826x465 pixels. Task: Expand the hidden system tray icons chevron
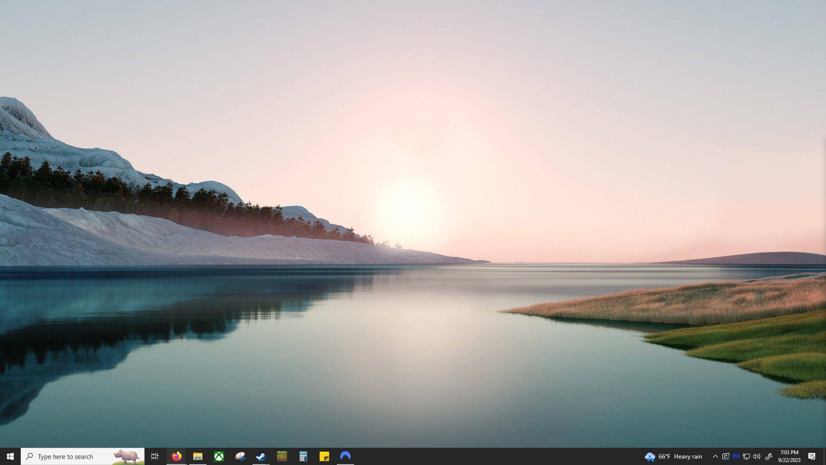pos(715,456)
